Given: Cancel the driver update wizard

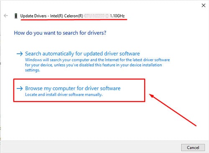Looking at the screenshot, I should tap(193, 148).
